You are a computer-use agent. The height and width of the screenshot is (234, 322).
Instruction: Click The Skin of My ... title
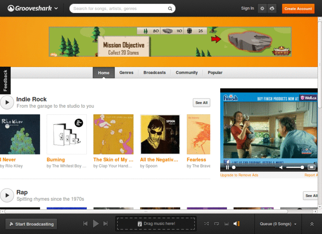[x=114, y=160]
